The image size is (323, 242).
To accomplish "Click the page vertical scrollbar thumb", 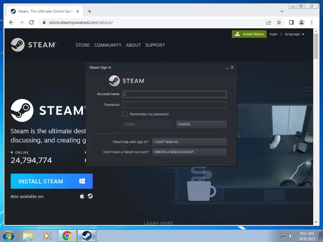I will 316,46.
